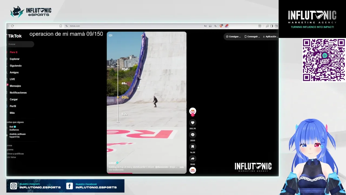The height and width of the screenshot is (195, 346).
Task: Click the 2050 comments count
Action: [x=192, y=141]
